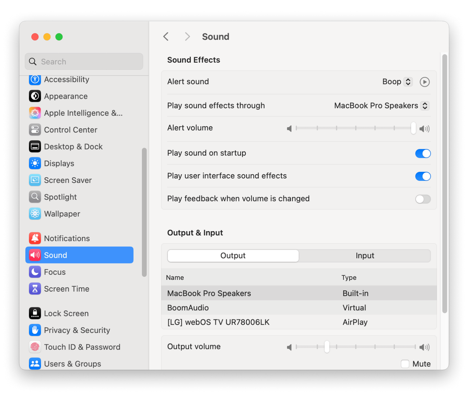Disable Play sound on startup
The image size is (466, 398).
click(423, 154)
